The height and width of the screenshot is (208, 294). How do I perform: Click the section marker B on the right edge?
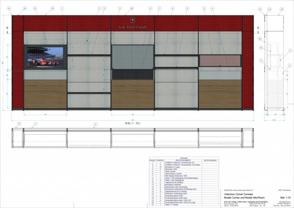(258, 27)
